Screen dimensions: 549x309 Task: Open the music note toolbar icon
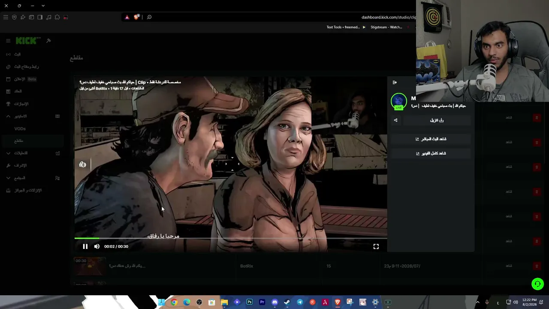(48, 17)
